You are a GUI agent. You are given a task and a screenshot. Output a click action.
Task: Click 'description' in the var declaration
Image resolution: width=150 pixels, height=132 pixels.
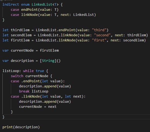point(22,61)
